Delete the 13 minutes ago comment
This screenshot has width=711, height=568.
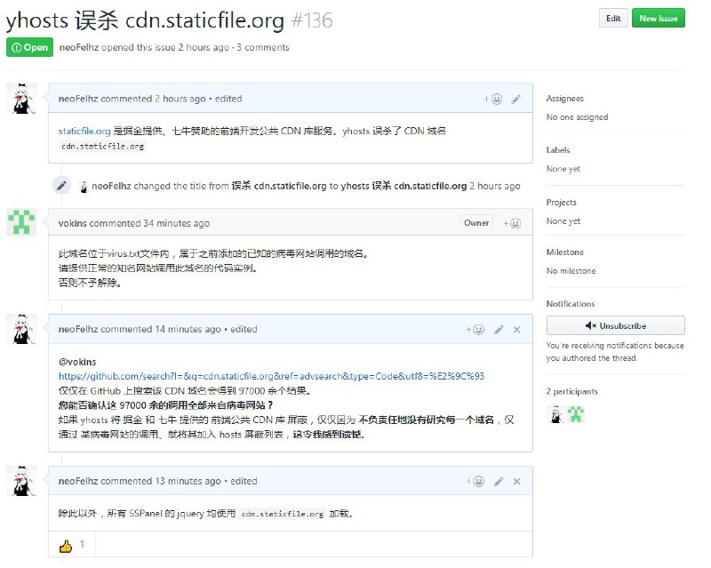click(517, 482)
